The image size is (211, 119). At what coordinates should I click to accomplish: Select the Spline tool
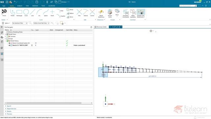click(46, 13)
